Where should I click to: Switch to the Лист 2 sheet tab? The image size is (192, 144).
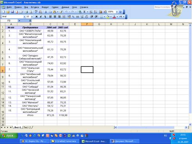click(x=27, y=127)
